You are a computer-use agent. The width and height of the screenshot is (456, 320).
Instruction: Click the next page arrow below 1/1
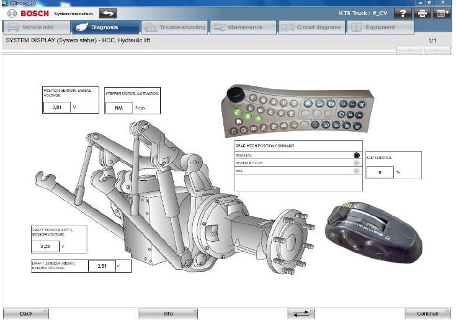(x=437, y=50)
